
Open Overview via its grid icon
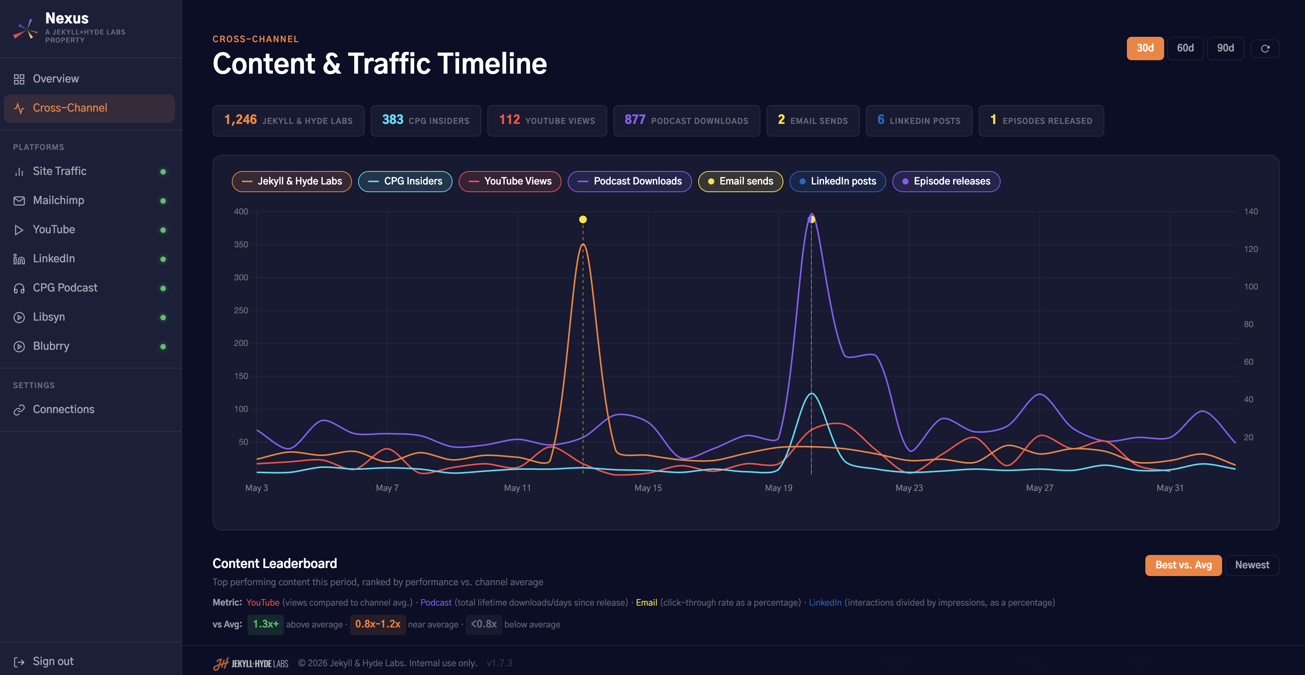19,79
